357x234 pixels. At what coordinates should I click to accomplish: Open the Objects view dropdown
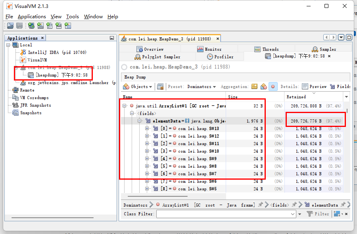[x=138, y=86]
